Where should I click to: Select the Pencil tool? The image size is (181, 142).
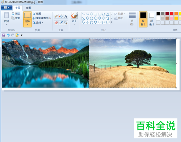[56, 16]
